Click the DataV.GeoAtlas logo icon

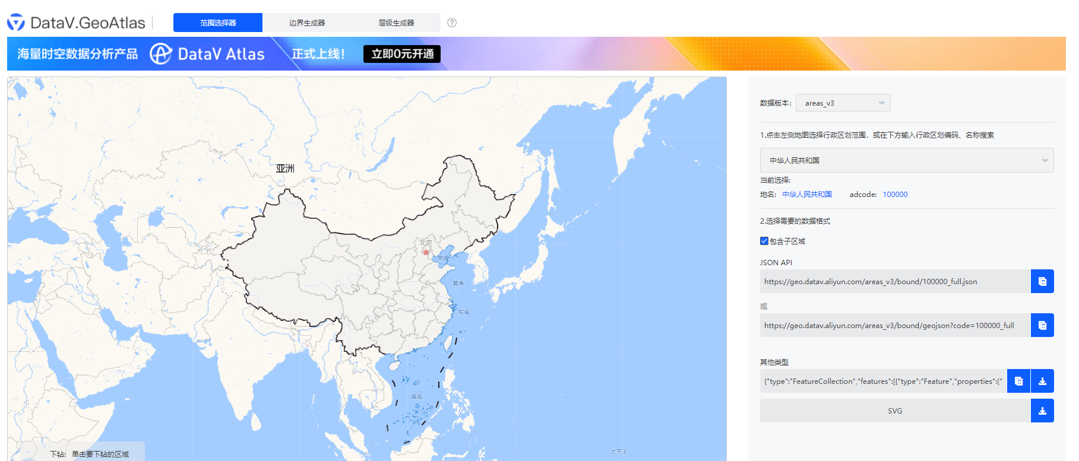[16, 23]
